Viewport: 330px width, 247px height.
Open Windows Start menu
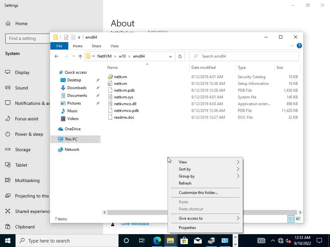pyautogui.click(x=8, y=241)
